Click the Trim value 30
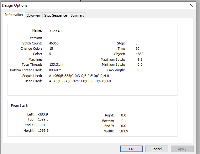This screenshot has width=200, height=154. coord(138,49)
